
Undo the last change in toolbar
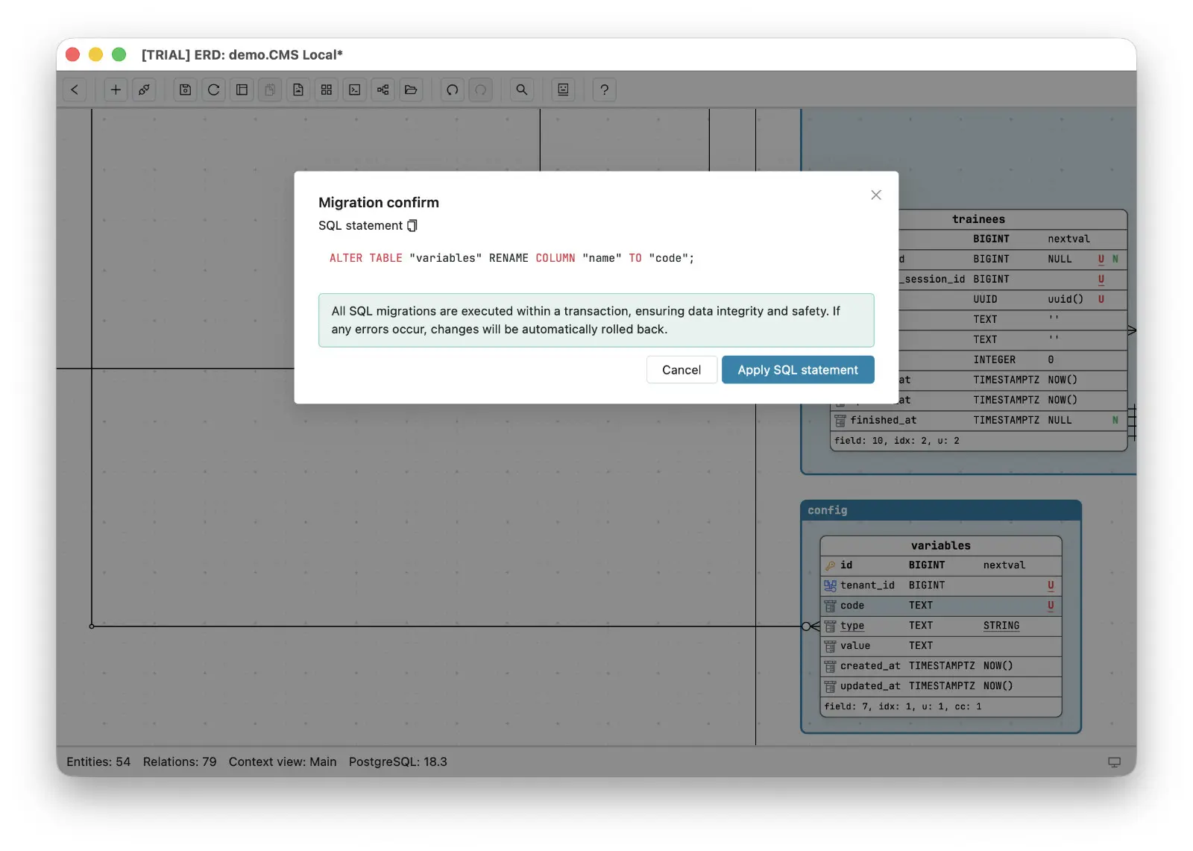click(453, 90)
